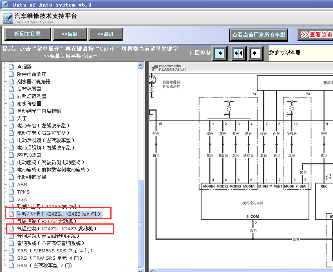Viewport: 333px width, 272px height.
Task: Click the document icon beside TPMS
Action: point(11,192)
